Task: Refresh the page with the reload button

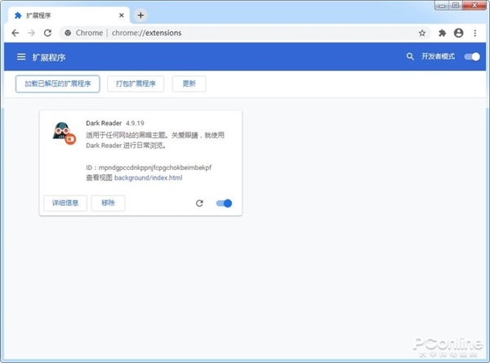Action: click(x=47, y=33)
